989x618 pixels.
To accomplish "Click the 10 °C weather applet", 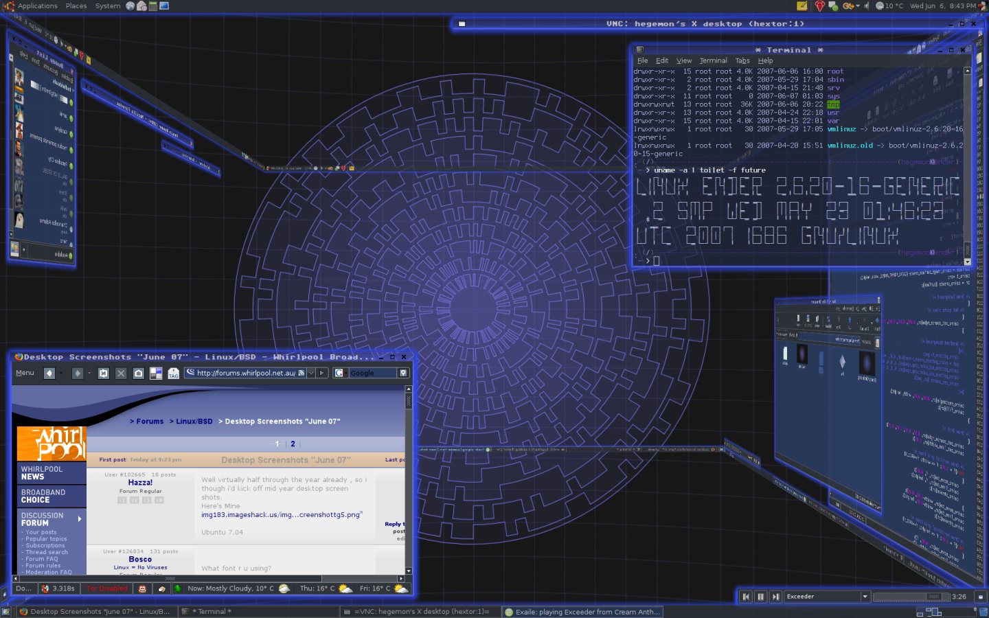I will (889, 5).
